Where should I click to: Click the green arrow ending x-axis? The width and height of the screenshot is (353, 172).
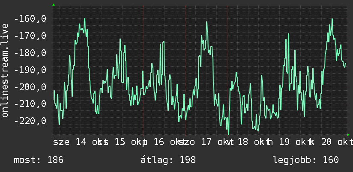tap(348, 135)
